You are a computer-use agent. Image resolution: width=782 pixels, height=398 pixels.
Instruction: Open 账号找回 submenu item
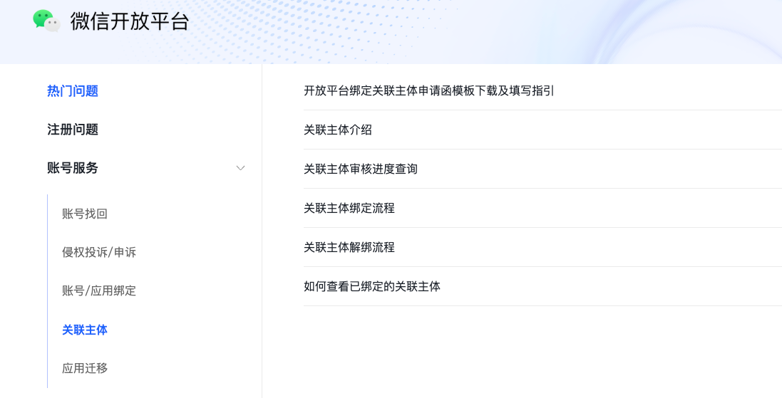tap(85, 214)
